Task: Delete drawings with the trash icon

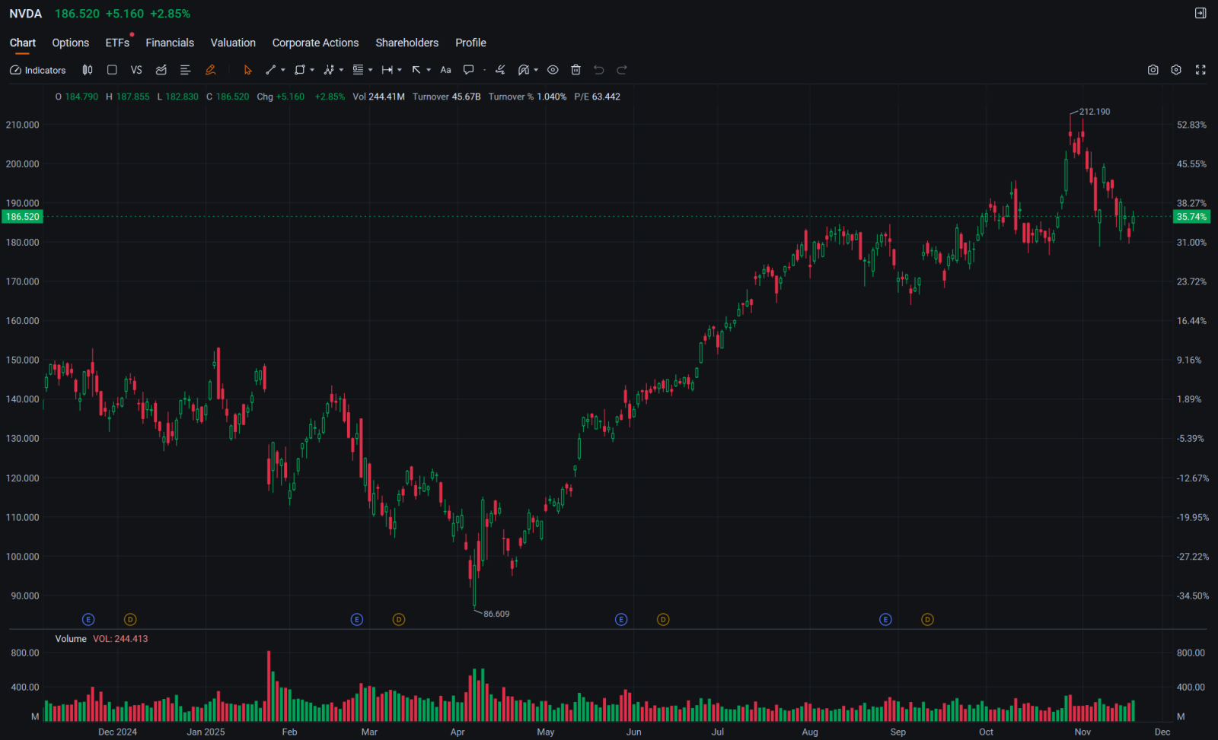Action: (x=576, y=70)
